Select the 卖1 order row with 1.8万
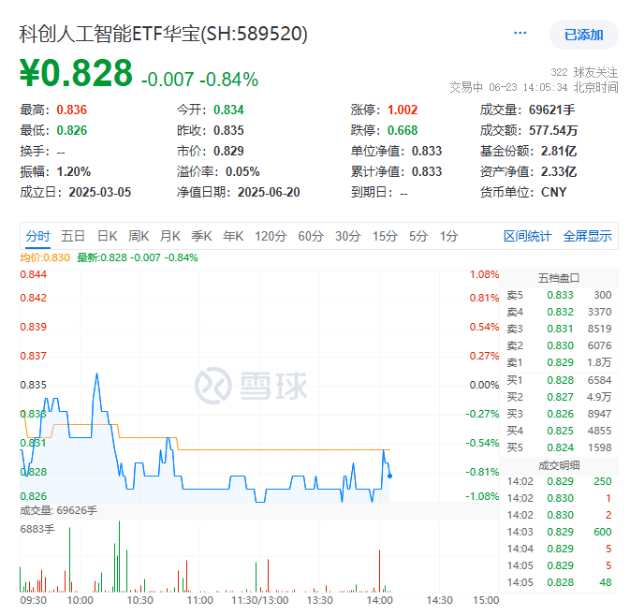Image resolution: width=630 pixels, height=616 pixels. tap(559, 362)
